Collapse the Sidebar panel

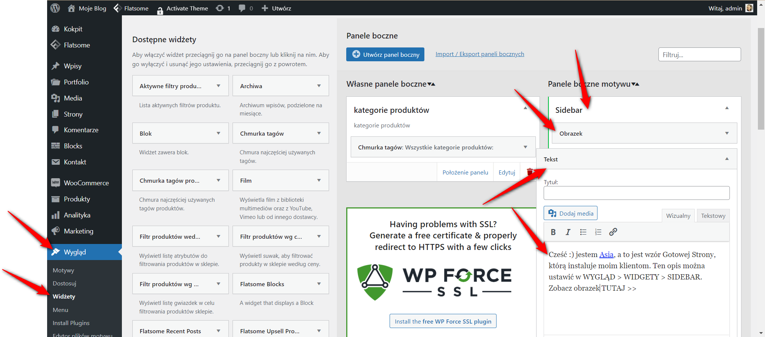point(726,108)
